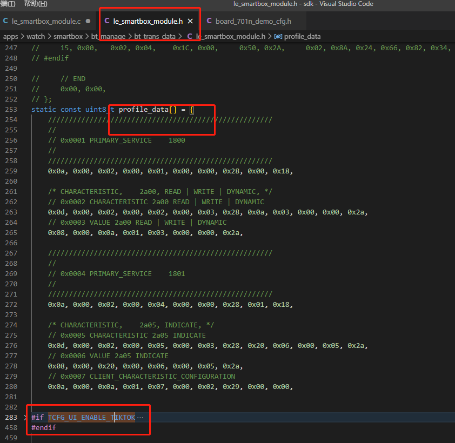
Task: Open the smartbox breadcrumb folder
Action: pos(68,37)
